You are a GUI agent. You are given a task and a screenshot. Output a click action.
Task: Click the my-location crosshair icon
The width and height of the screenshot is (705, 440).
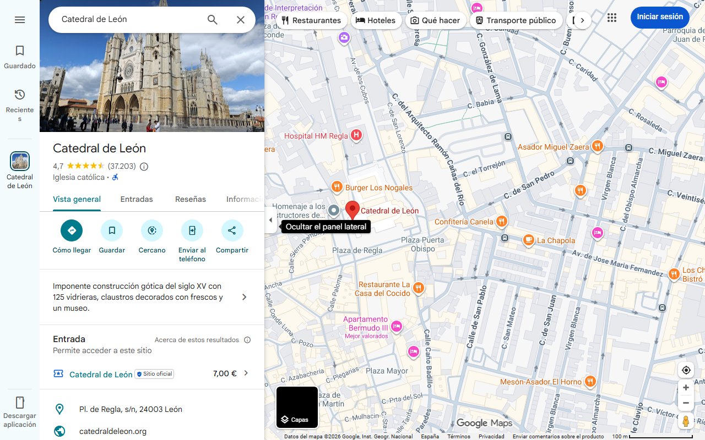coord(686,370)
